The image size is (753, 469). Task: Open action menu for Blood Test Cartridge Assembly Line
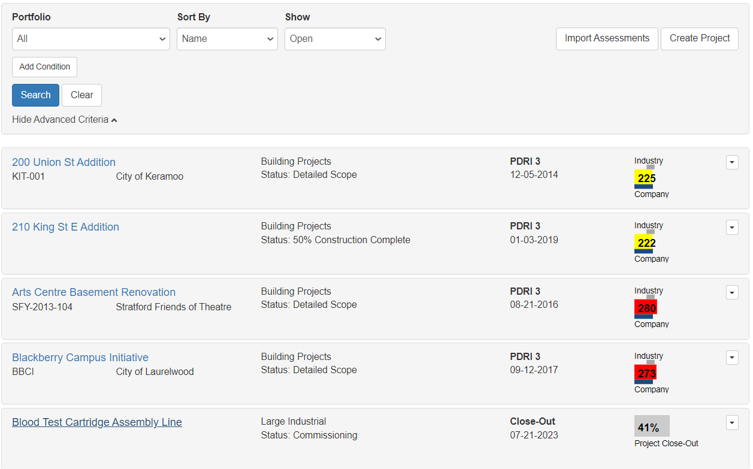(732, 422)
